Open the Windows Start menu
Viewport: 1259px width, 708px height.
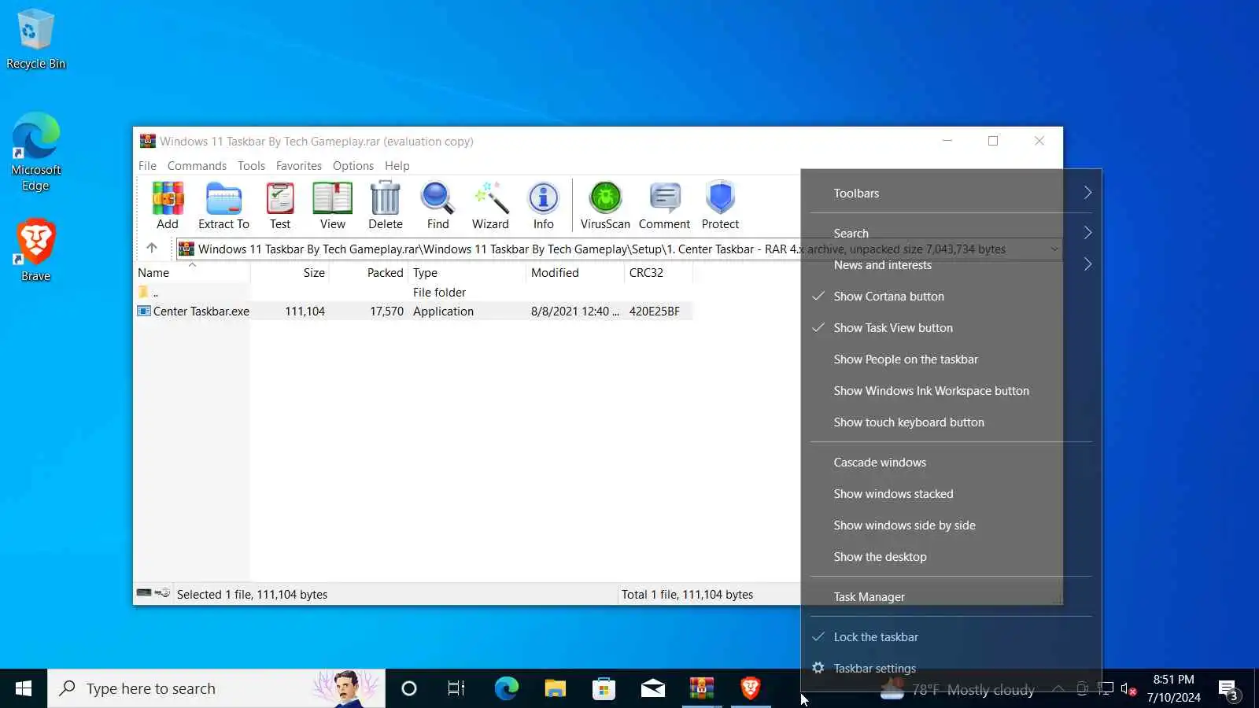point(24,688)
